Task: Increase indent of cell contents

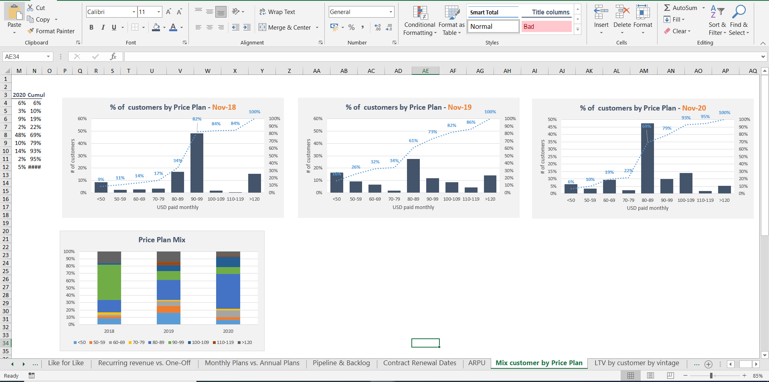Action: click(247, 27)
